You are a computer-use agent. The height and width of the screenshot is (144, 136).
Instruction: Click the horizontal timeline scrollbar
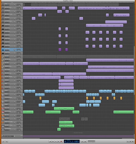[81, 138]
